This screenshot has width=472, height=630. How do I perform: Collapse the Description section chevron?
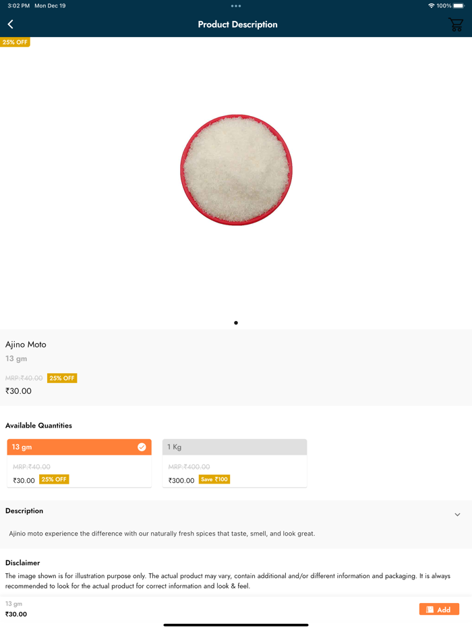(458, 515)
